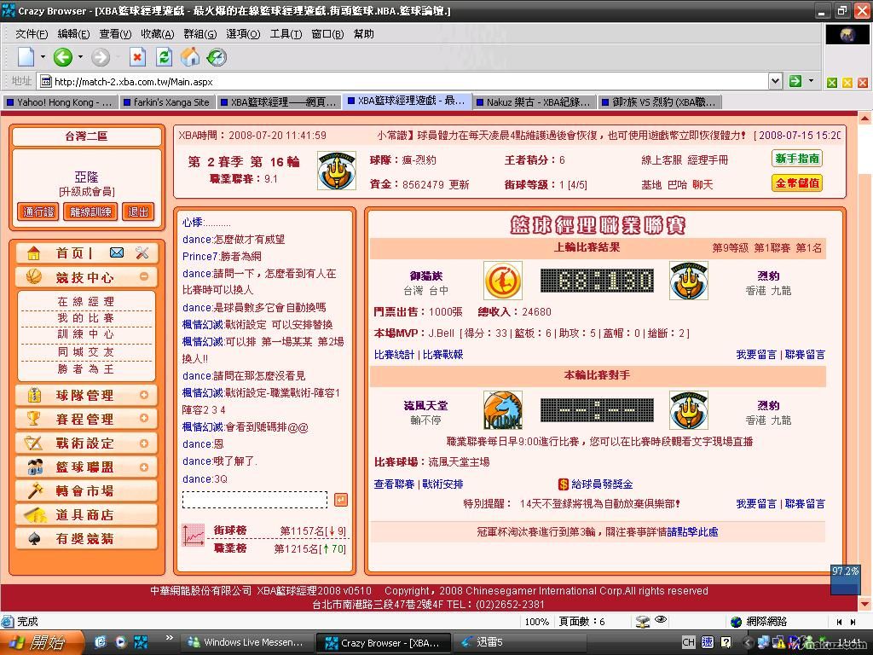Click the 離線訓練 button
This screenshot has height=655, width=873.
[x=90, y=212]
